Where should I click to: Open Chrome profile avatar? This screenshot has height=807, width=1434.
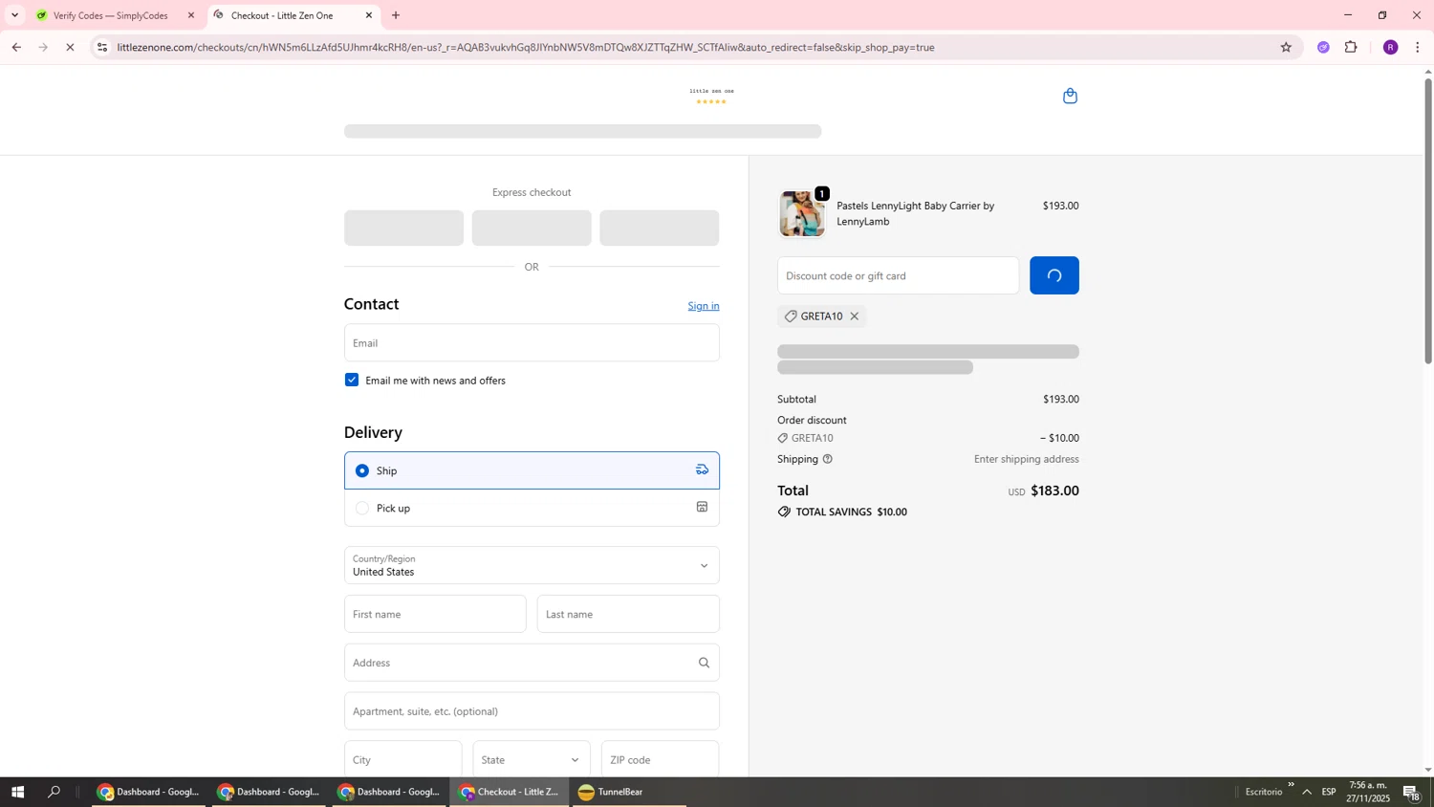point(1390,47)
